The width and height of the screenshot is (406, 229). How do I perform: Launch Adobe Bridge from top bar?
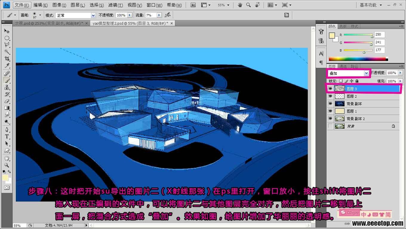tap(193, 5)
